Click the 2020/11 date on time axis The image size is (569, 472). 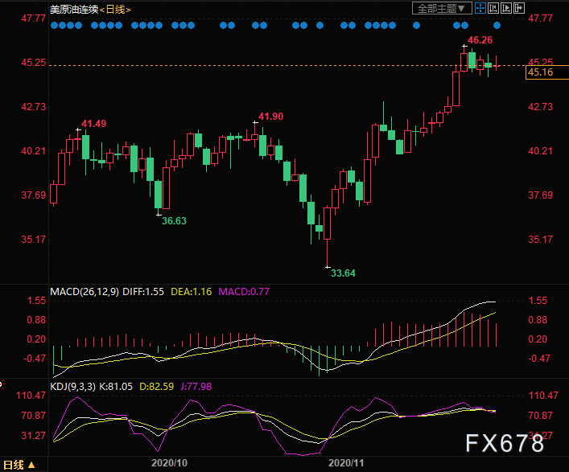(348, 464)
